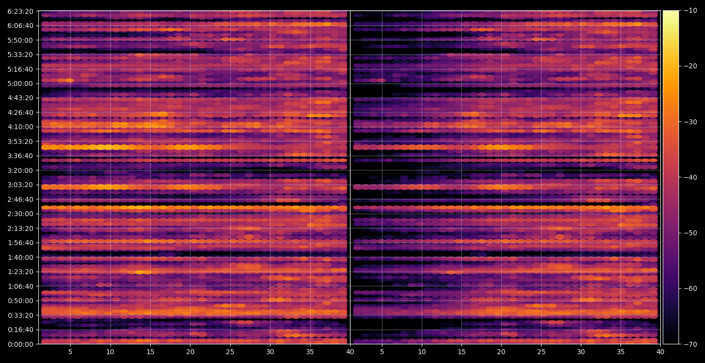Click inside the left heatmap panel
Screen dimensions: 705x363
(x=194, y=177)
